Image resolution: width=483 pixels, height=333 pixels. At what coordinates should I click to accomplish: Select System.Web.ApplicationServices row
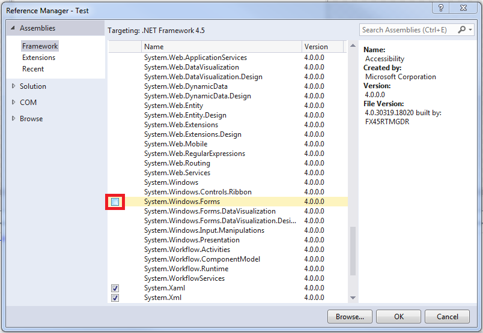228,58
